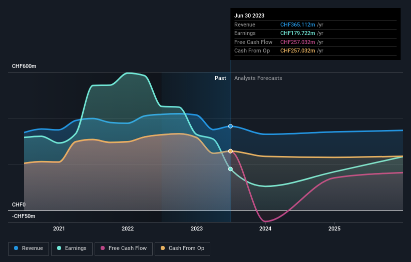411x262 pixels.
Task: Click the Cash From Op label in tooltip
Action: point(252,51)
